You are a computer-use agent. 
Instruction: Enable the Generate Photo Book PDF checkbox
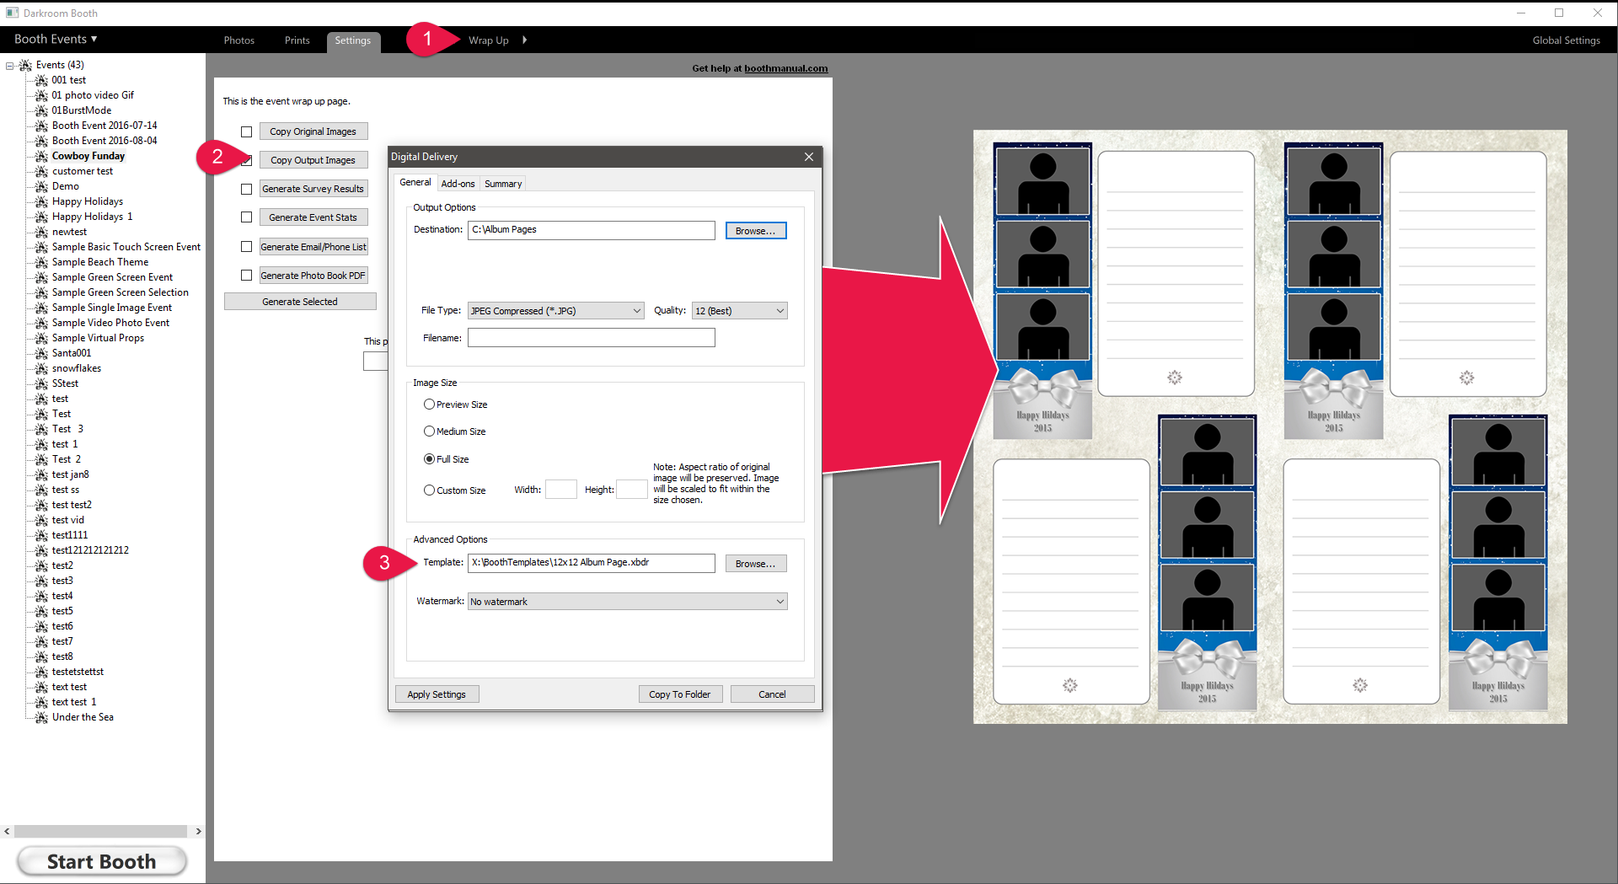[246, 276]
